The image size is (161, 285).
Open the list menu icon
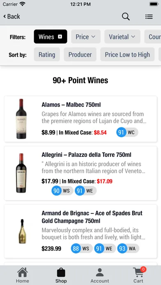coord(149,17)
